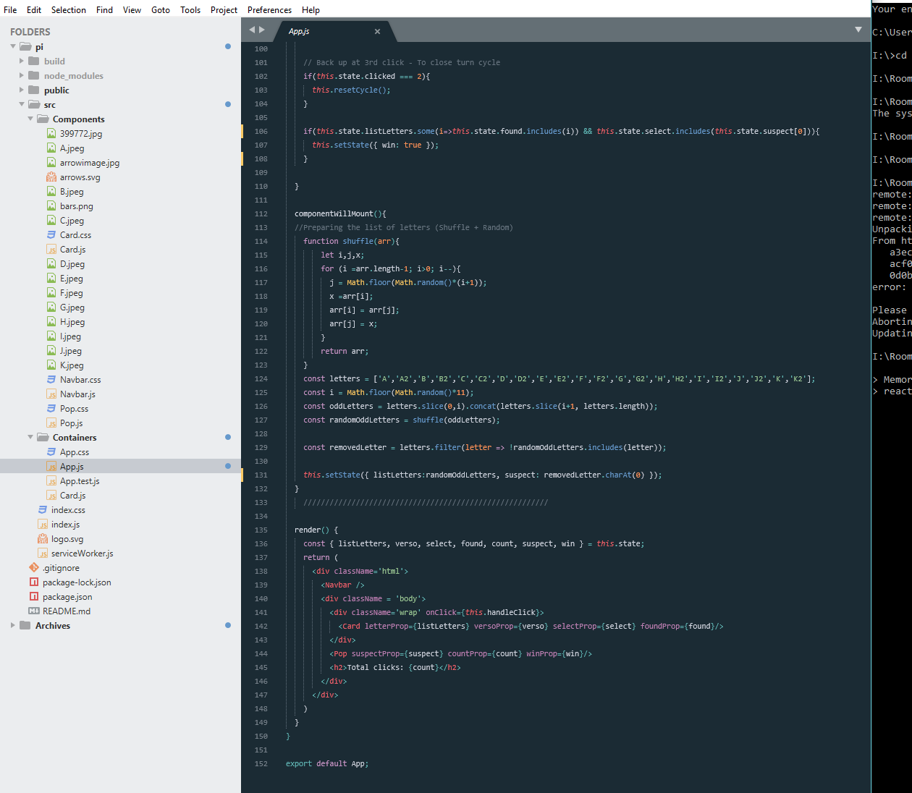Open the Selection menu
Viewport: 912px width, 793px height.
[x=69, y=9]
